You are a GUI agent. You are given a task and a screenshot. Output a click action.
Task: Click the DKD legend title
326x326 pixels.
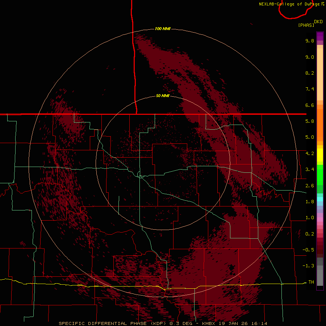318,21
